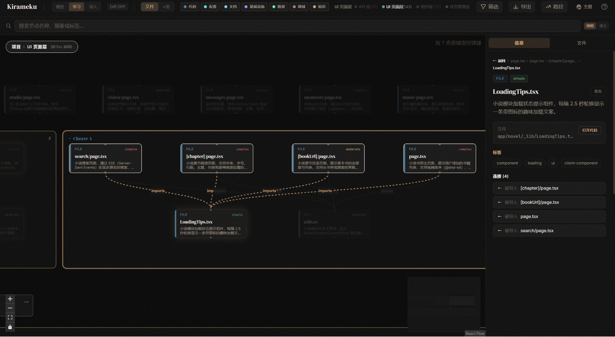Image resolution: width=615 pixels, height=337 pixels.
Task: Select the 文件 view mode tab
Action: click(150, 7)
